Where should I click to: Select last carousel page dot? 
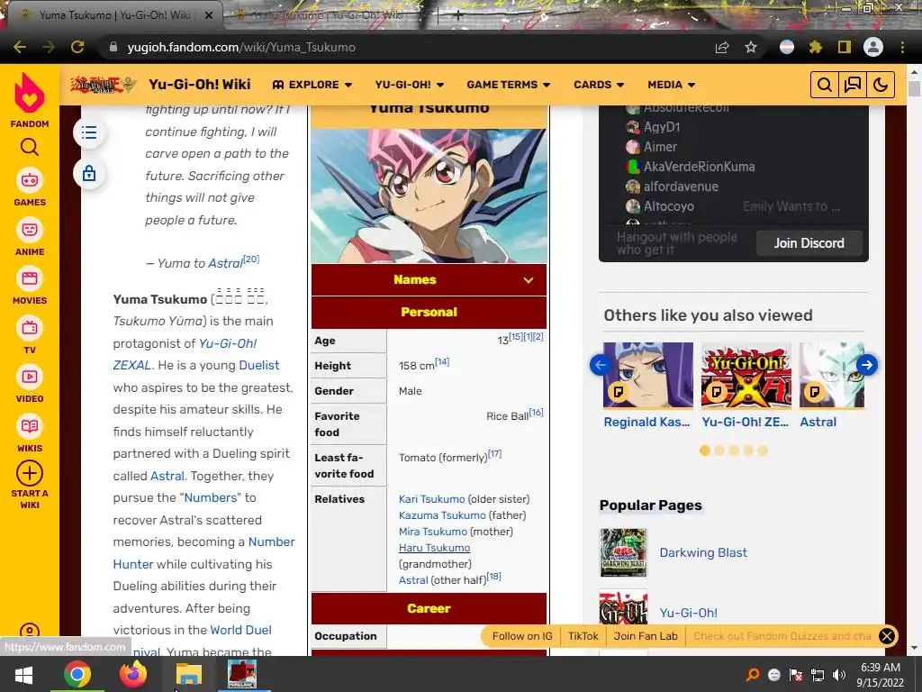pos(763,451)
